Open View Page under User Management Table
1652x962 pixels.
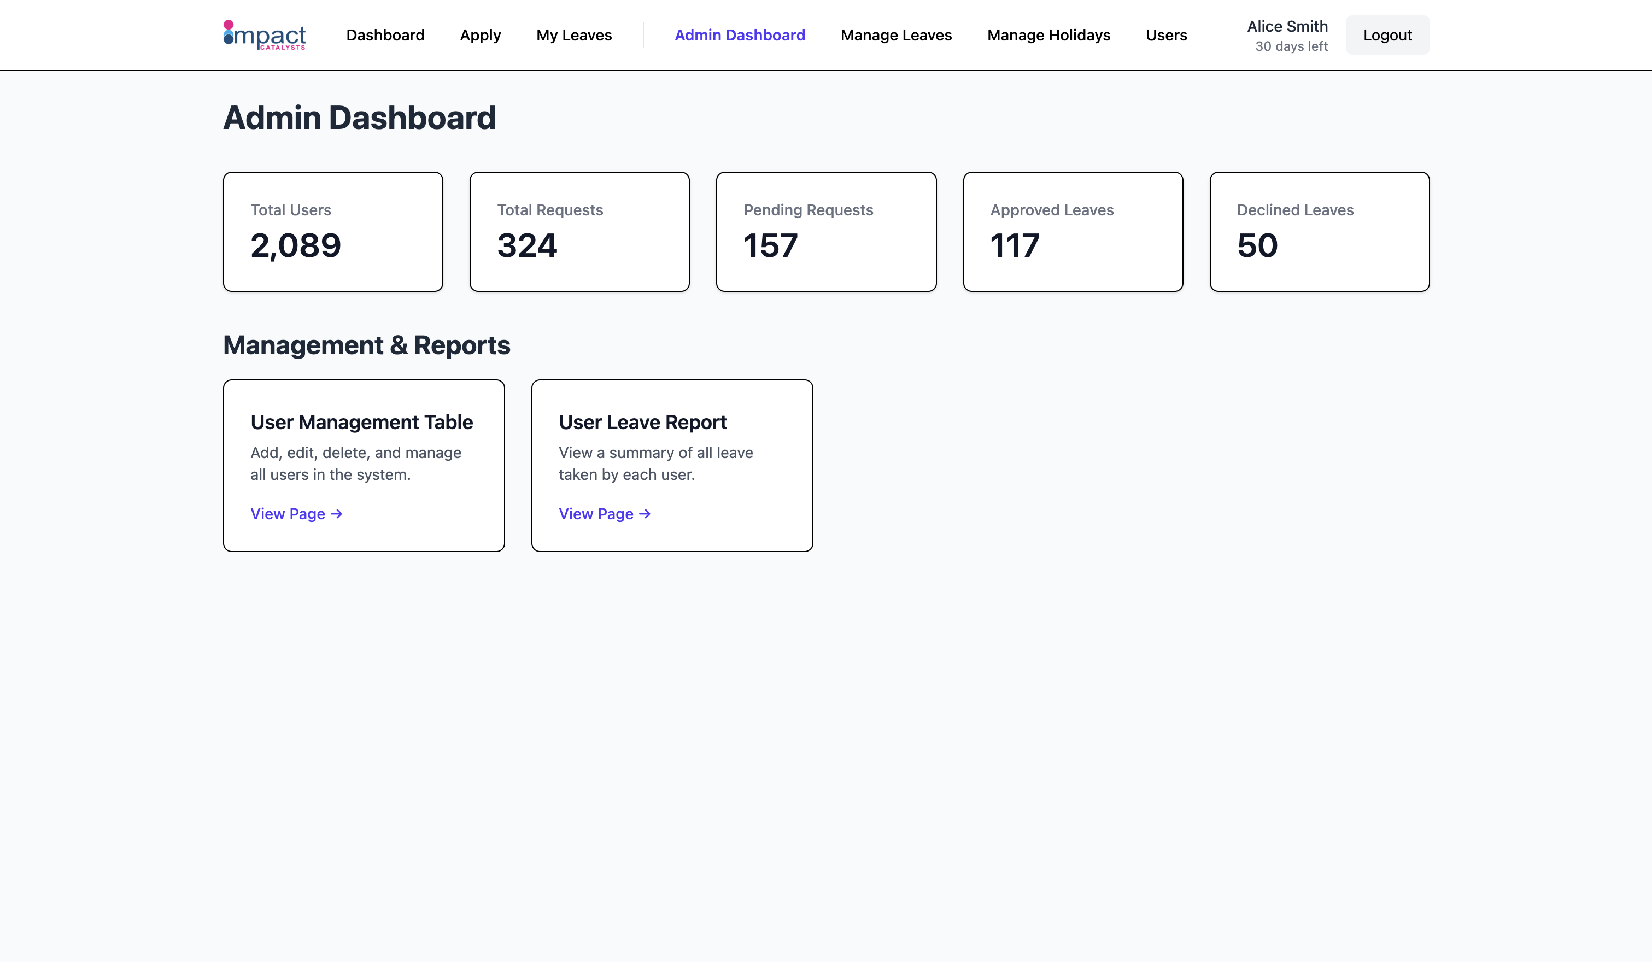click(x=288, y=514)
